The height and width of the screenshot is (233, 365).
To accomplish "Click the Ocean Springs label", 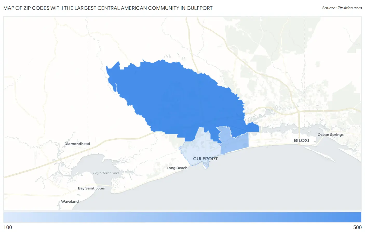I will pyautogui.click(x=330, y=135).
